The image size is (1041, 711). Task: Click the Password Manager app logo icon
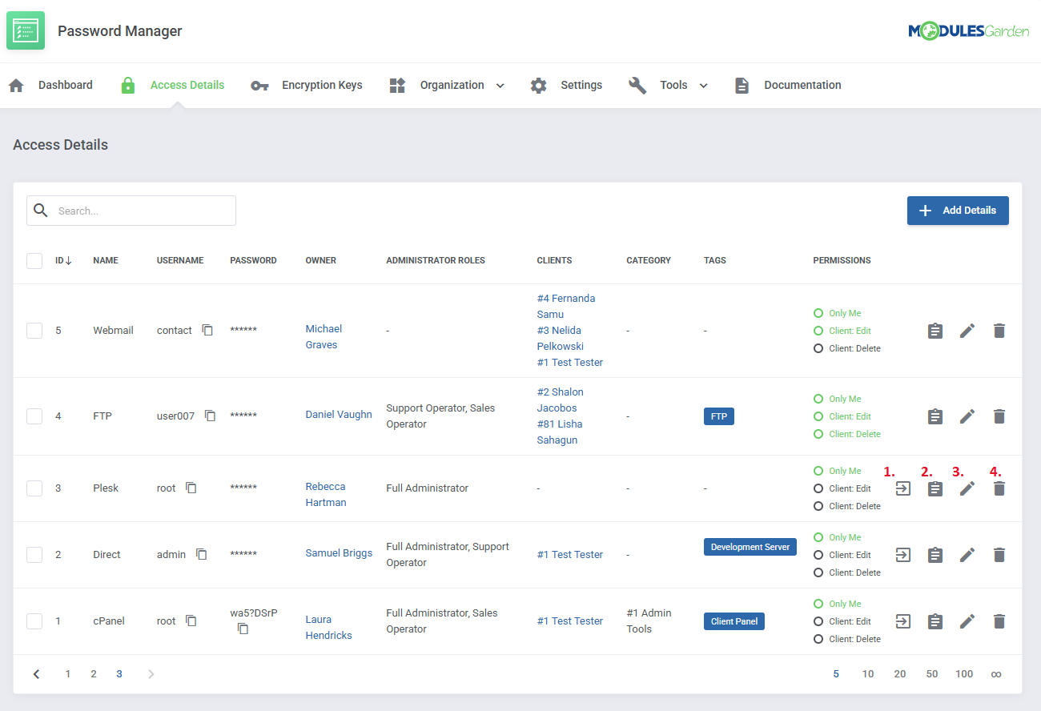click(26, 30)
